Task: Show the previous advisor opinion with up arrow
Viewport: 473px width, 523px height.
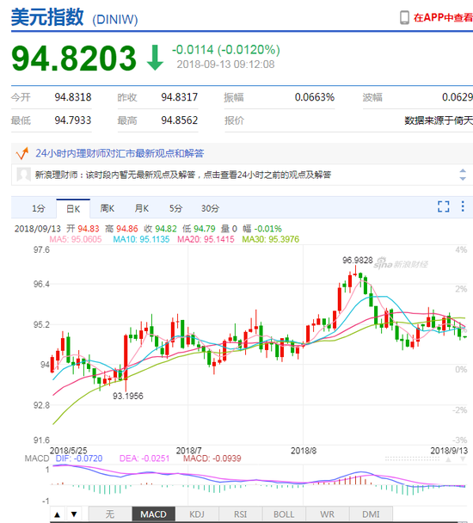Action: pyautogui.click(x=463, y=171)
